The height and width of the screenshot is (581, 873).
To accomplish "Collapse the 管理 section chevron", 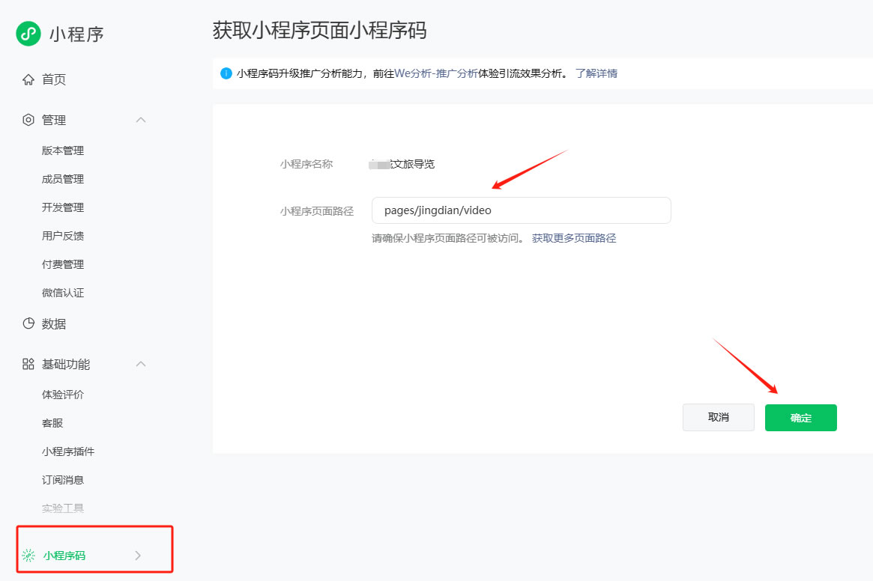I will pos(141,120).
